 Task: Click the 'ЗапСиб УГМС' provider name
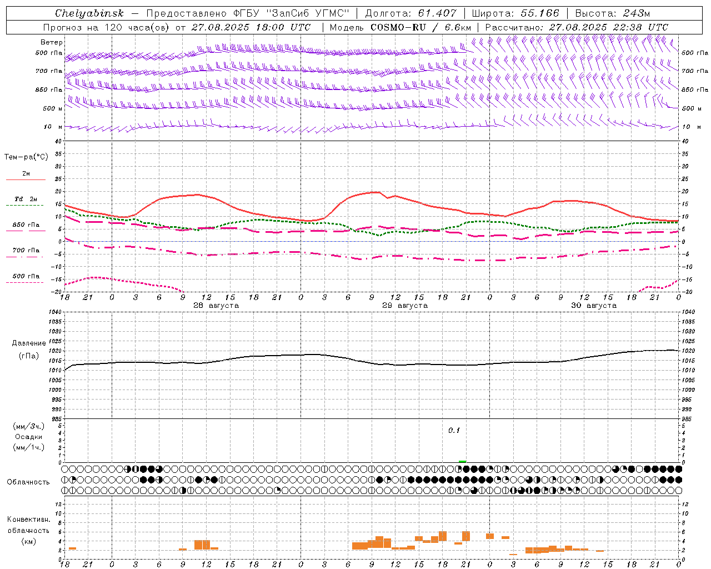[x=308, y=13]
